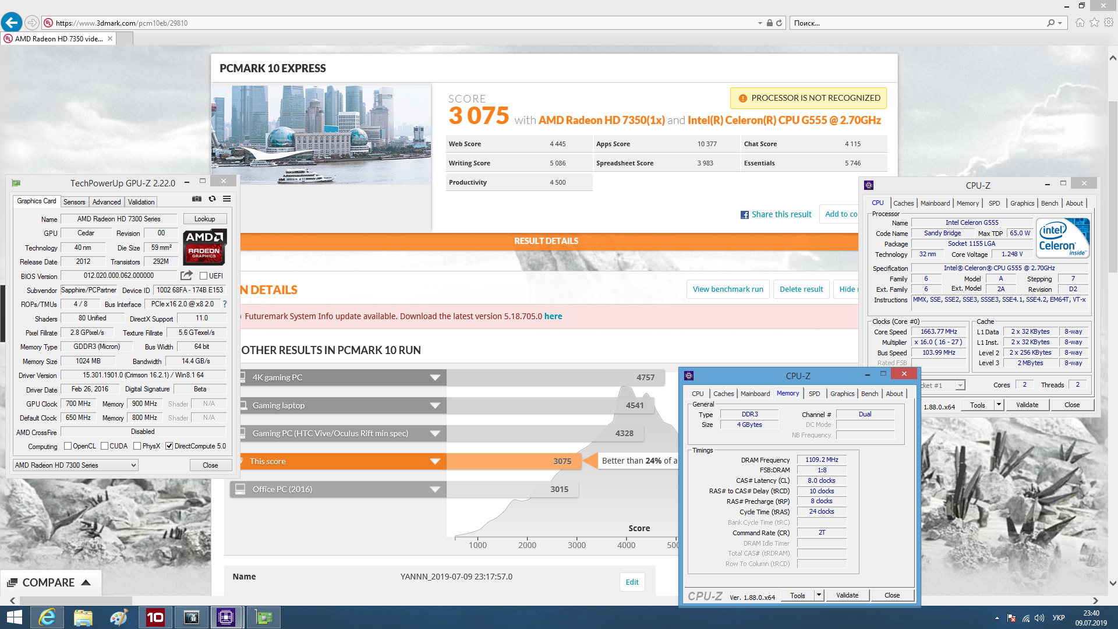Open PCMark 10 taskbar icon

coord(155,617)
